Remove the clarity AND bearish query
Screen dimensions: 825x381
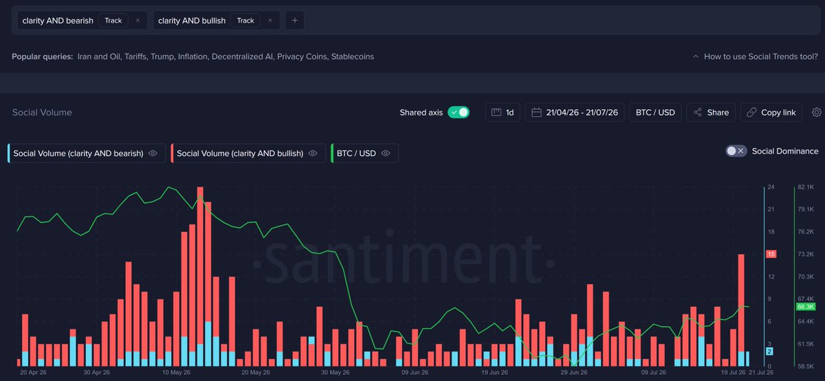137,21
